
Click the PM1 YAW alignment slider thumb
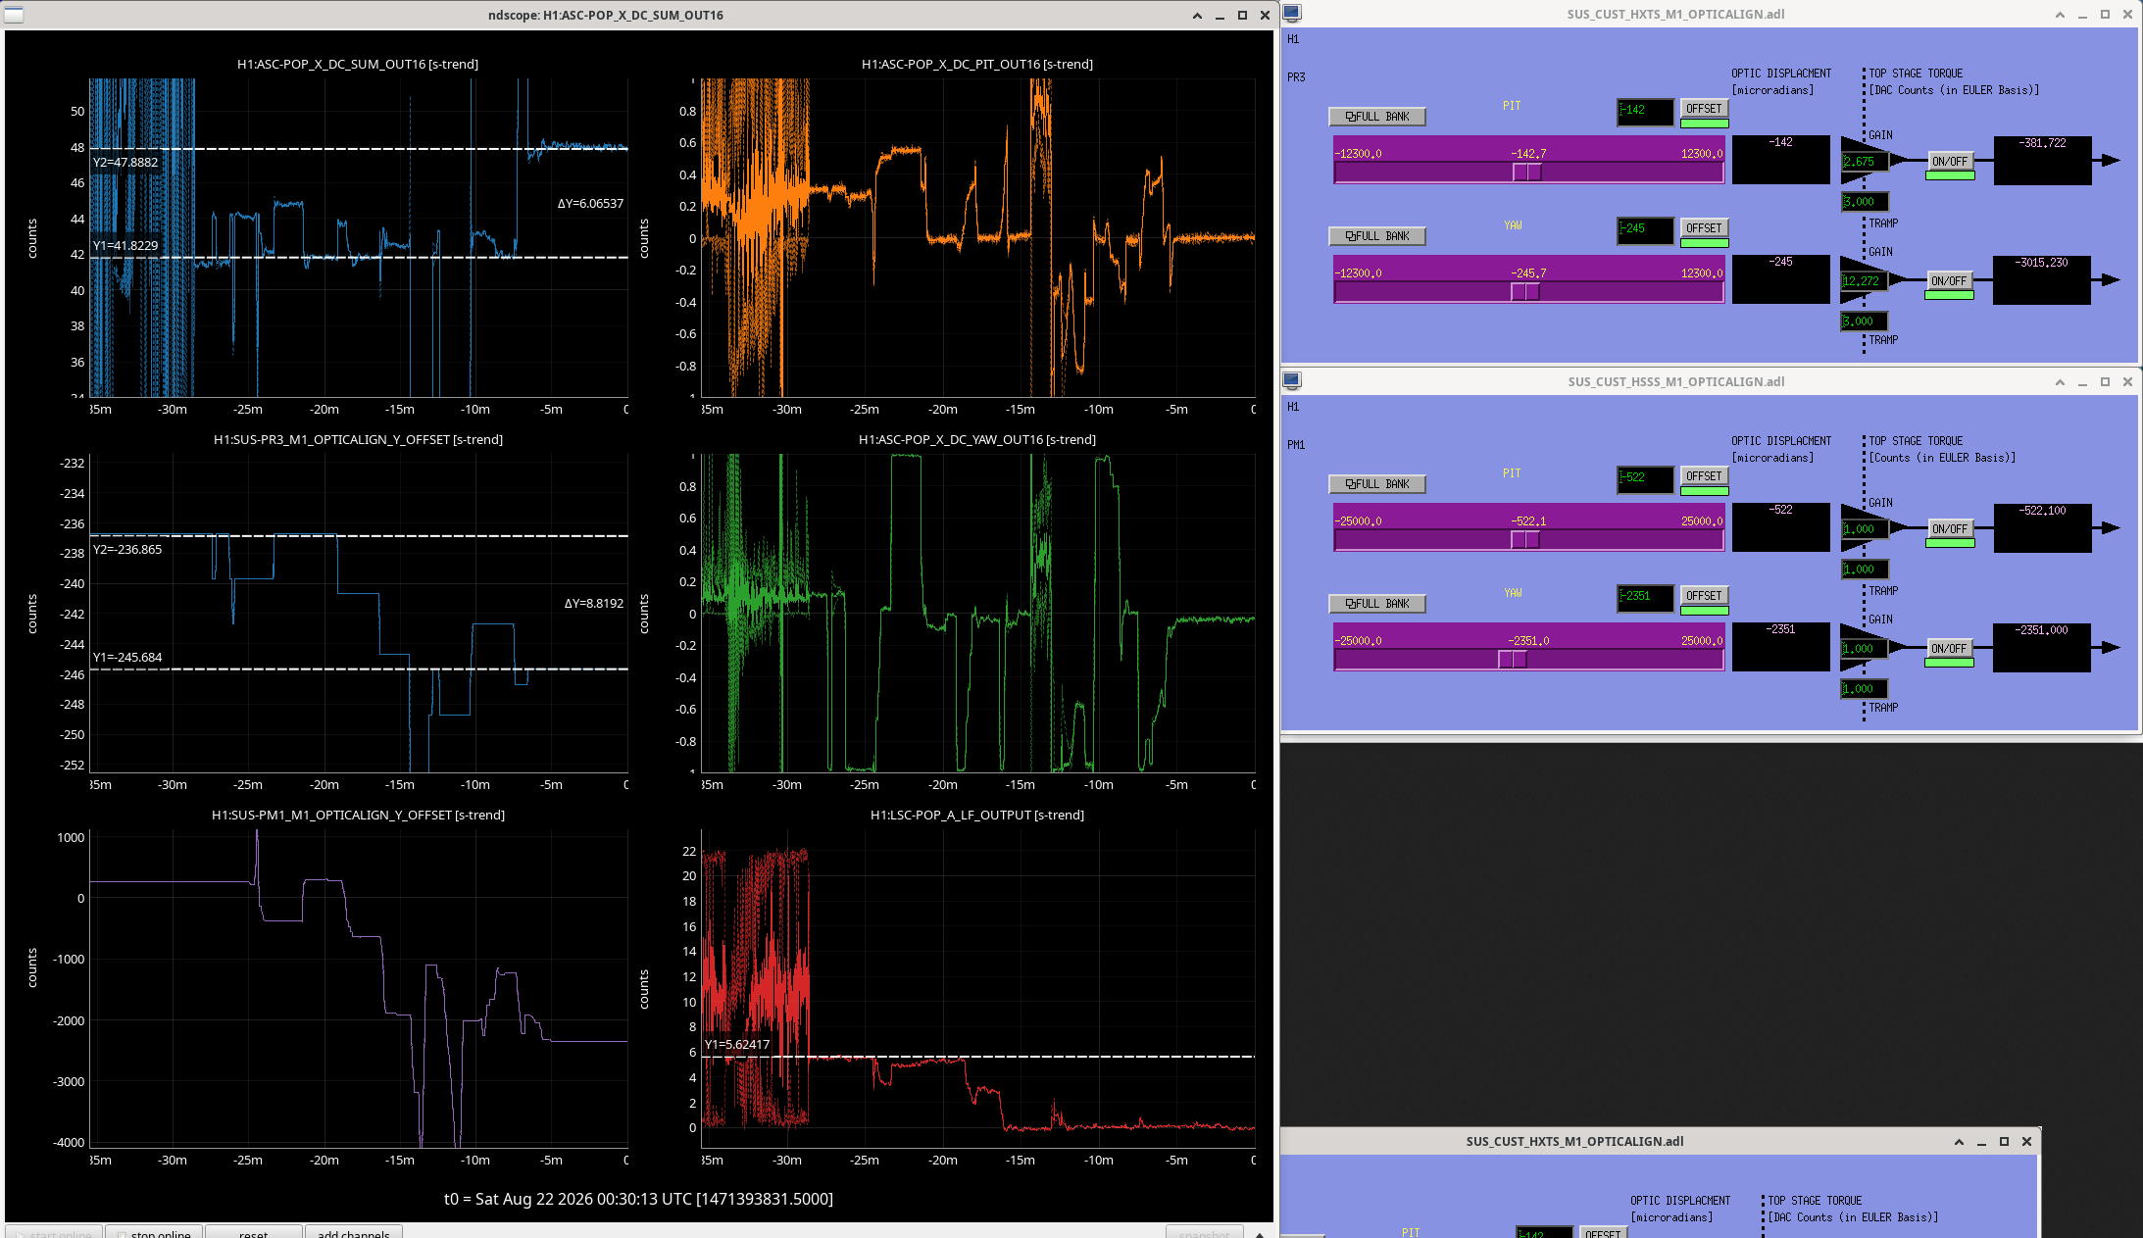1513,660
